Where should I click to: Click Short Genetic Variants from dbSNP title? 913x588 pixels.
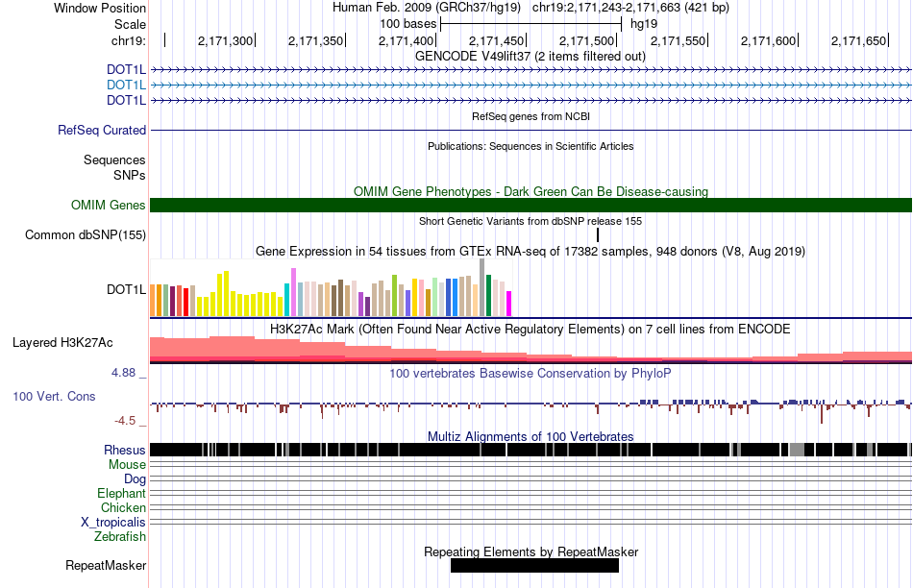(x=531, y=221)
